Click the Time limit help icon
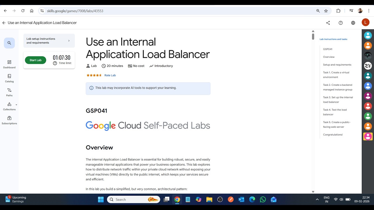 (x=55, y=63)
